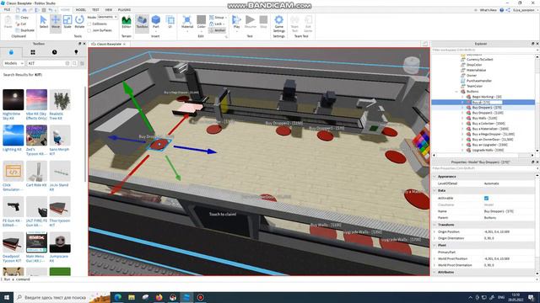
Task: Expand Buy a Mega Dropper in Explorer
Action: (462, 134)
